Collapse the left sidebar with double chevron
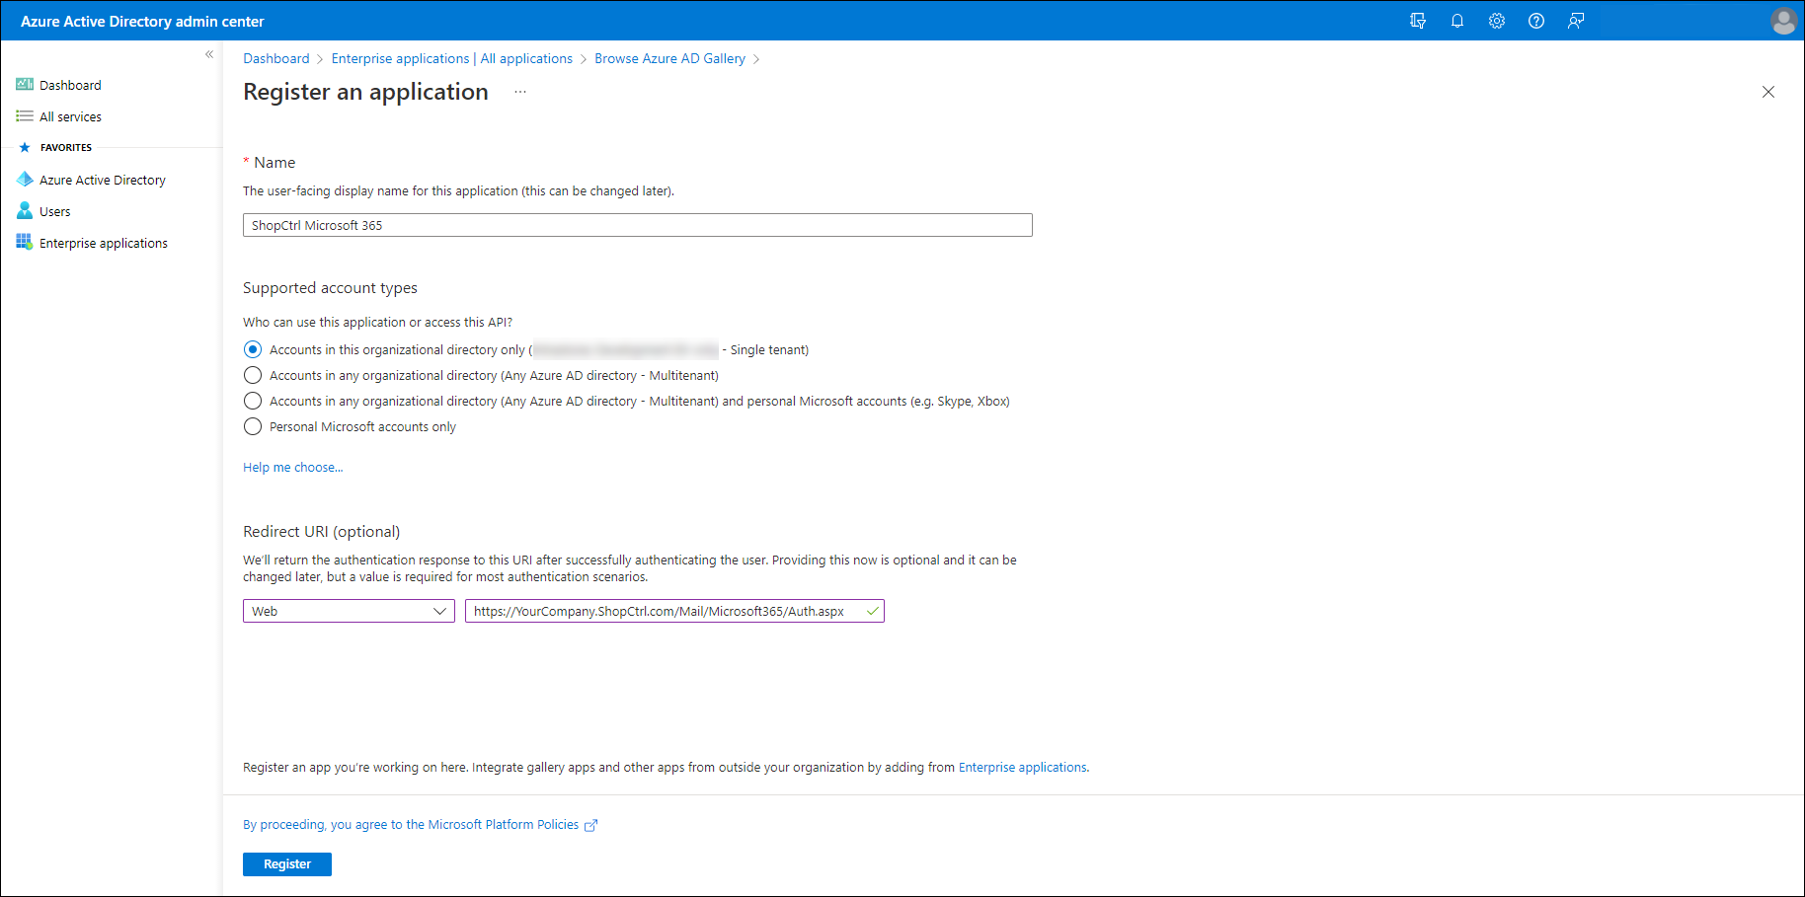This screenshot has height=897, width=1805. point(209,54)
